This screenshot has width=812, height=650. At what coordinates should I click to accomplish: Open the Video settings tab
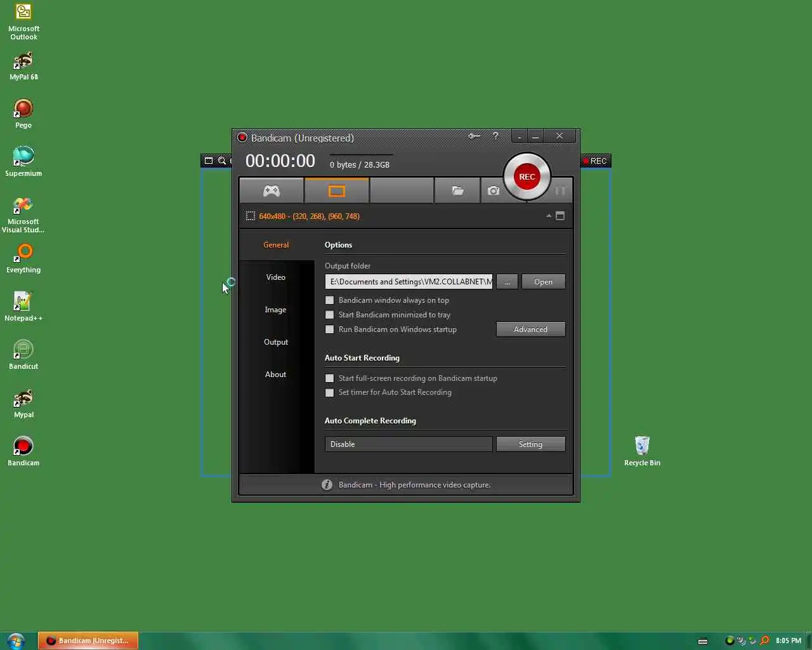[x=276, y=277]
